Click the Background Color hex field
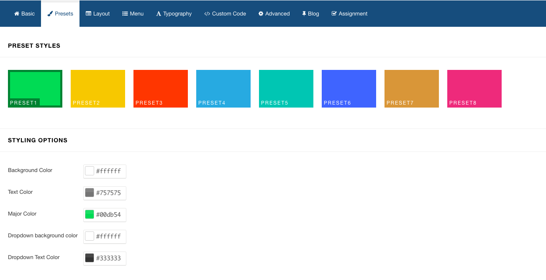This screenshot has width=546, height=280. coord(109,171)
